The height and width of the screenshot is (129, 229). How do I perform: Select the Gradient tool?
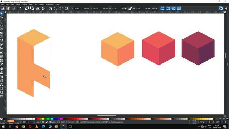(1, 57)
